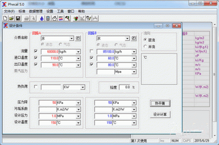
Task: Click the medium lookup button for 回路A
Action: point(78,38)
